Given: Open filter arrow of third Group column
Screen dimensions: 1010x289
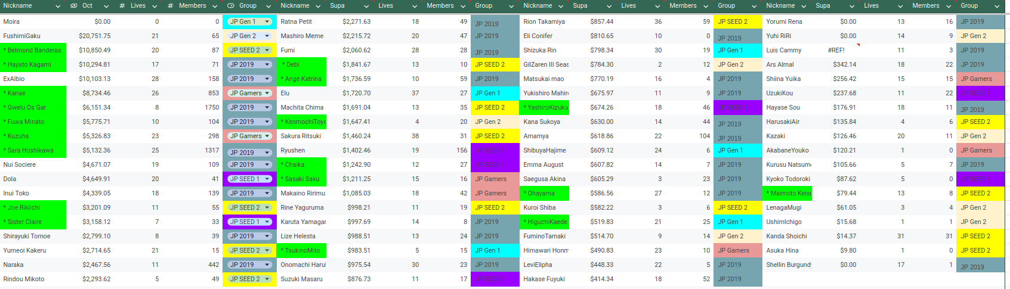Looking at the screenshot, I should pyautogui.click(x=754, y=6).
